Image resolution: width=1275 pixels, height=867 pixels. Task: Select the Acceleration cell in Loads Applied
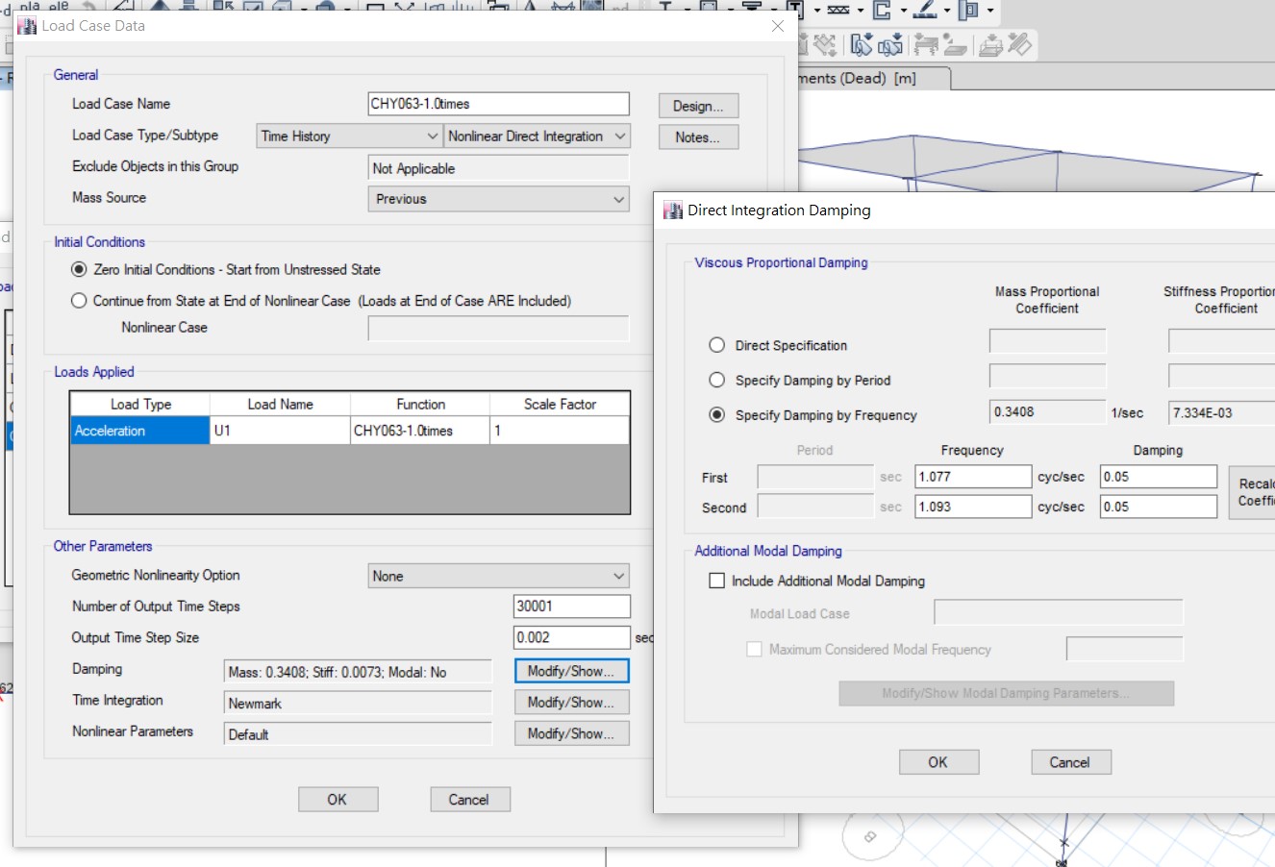point(140,431)
